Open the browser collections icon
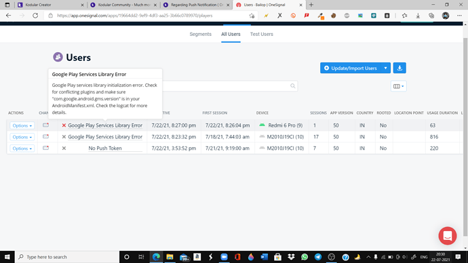The image size is (468, 263). click(431, 16)
